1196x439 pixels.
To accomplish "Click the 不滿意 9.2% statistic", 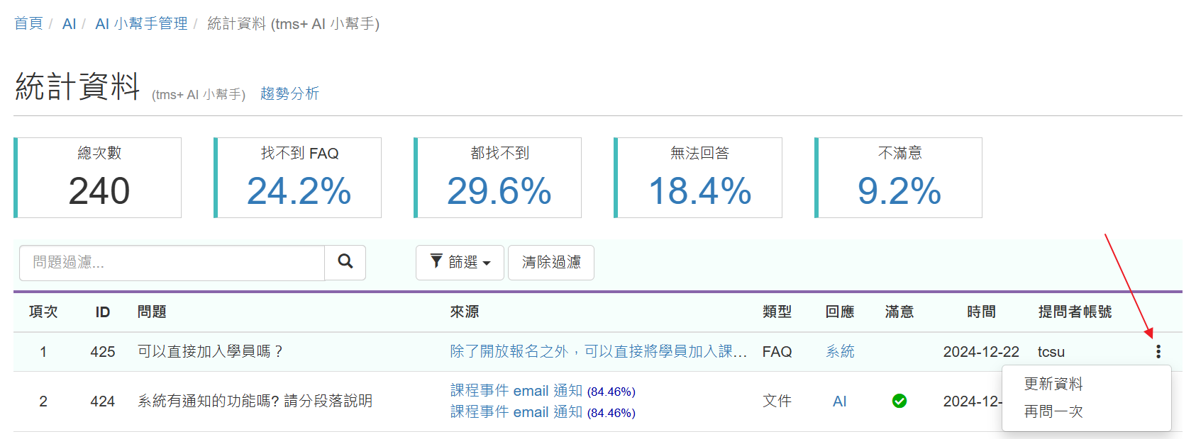I will click(x=899, y=191).
